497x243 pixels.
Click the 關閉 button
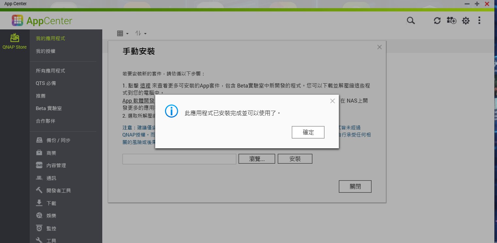[355, 186]
